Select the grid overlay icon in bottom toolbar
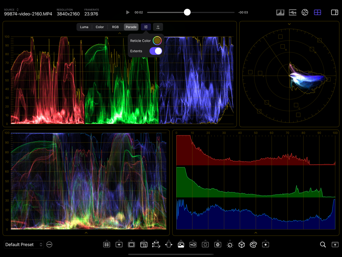This screenshot has height=257, width=342. (107, 245)
